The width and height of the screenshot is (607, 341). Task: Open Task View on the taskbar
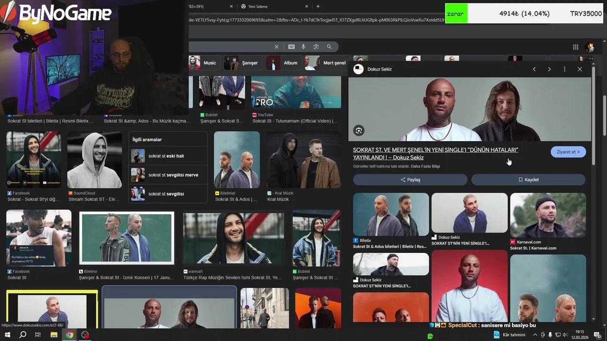pos(38,335)
